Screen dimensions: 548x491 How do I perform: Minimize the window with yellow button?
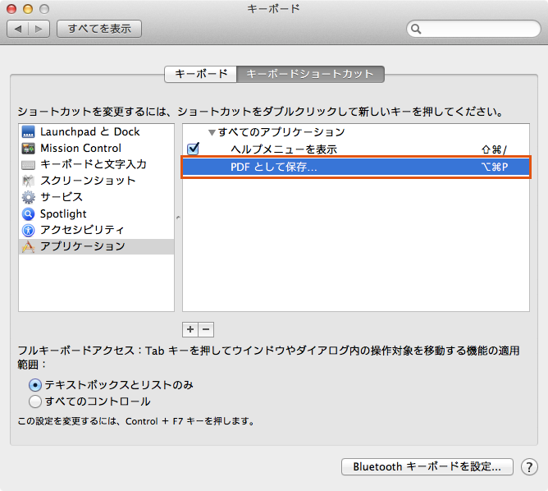click(x=28, y=9)
